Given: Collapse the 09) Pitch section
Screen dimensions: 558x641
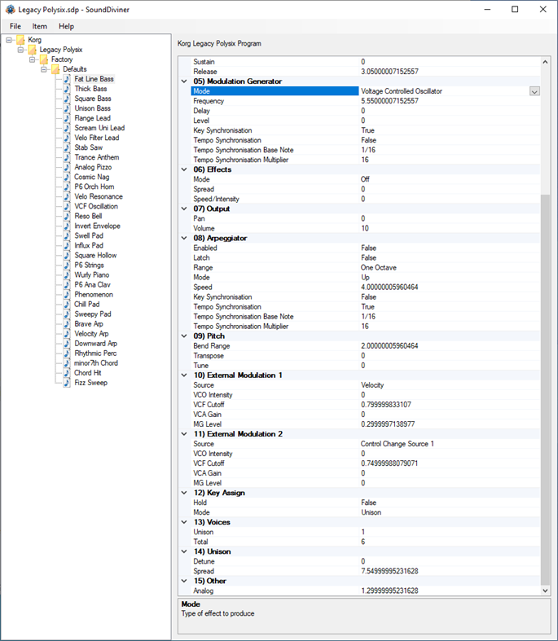Looking at the screenshot, I should pos(184,336).
